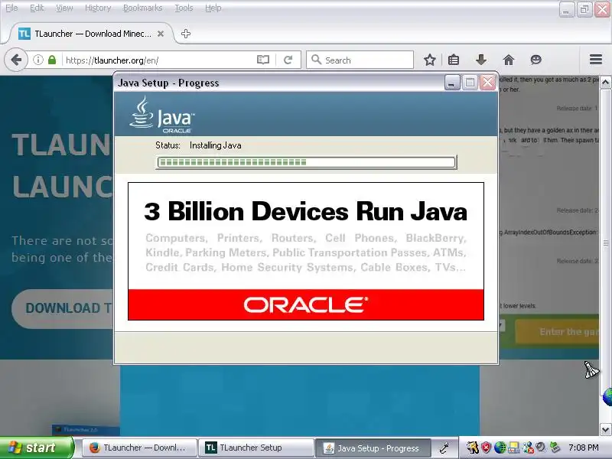Switch to TLauncher Firefox taskbar button
Screen dimensions: 612x459
(x=139, y=448)
